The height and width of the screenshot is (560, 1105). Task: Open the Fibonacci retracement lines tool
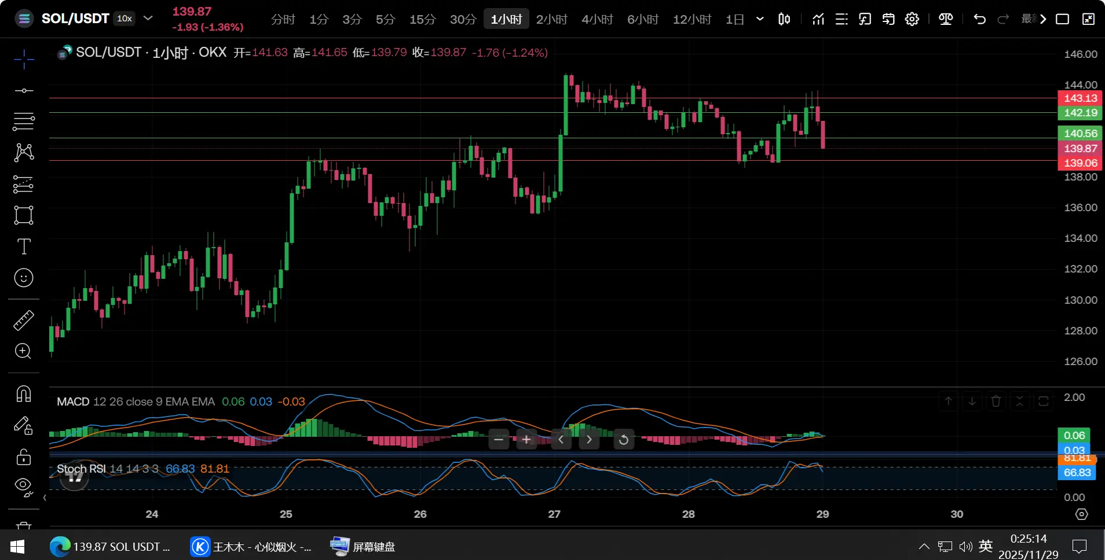(24, 121)
